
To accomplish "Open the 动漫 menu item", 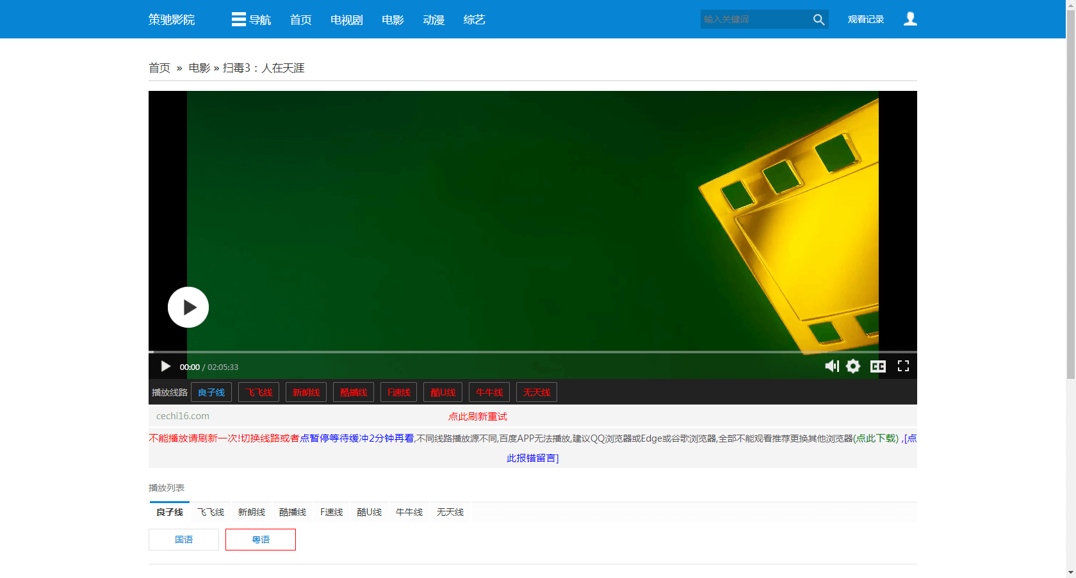I will click(x=434, y=20).
